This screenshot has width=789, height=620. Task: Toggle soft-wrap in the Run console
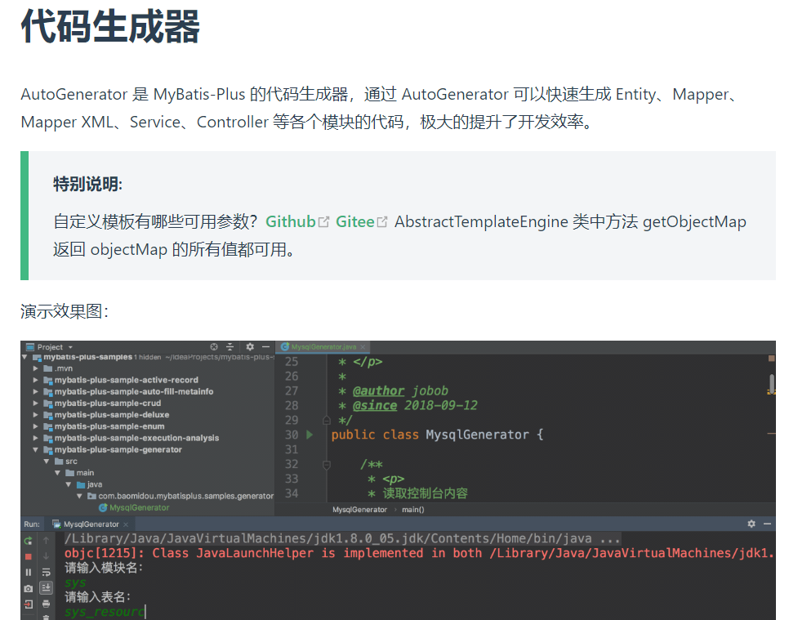(46, 572)
